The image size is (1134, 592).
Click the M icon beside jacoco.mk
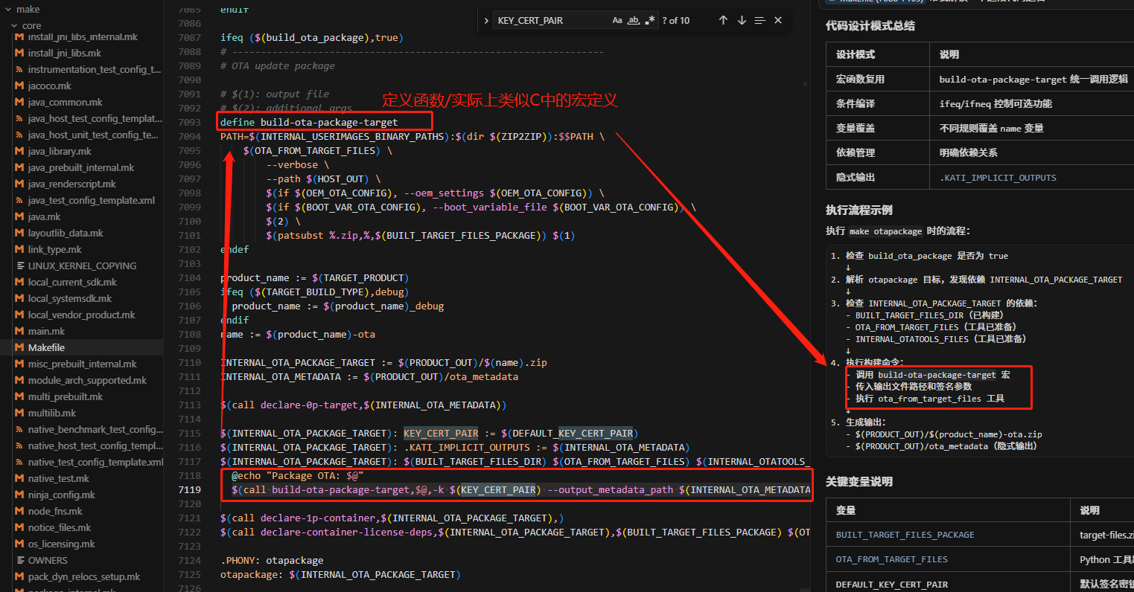[19, 86]
